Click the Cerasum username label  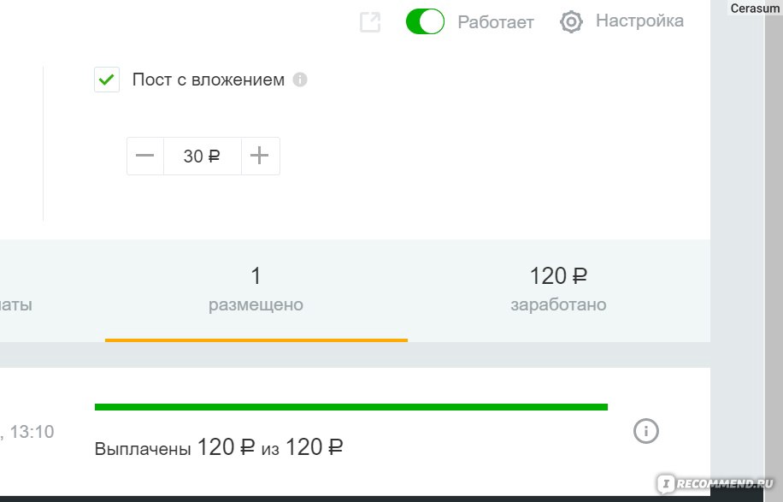[755, 8]
